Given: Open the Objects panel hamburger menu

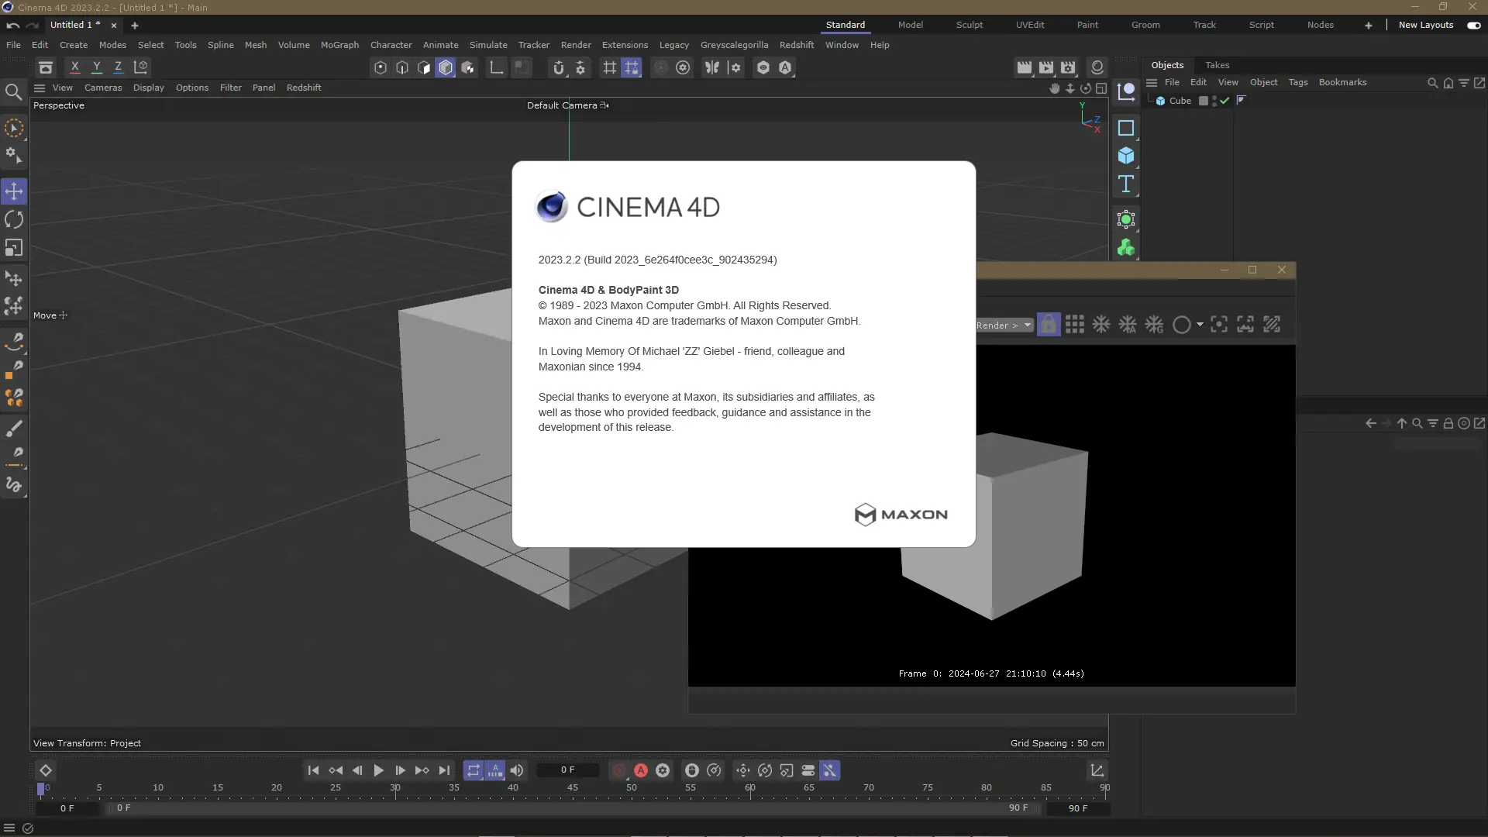Looking at the screenshot, I should 1152,82.
